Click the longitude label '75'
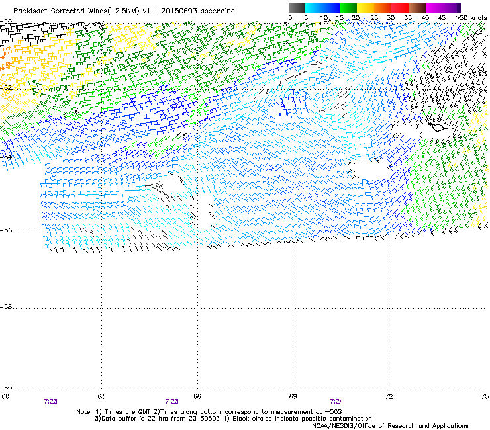490x430 pixels. [x=485, y=396]
